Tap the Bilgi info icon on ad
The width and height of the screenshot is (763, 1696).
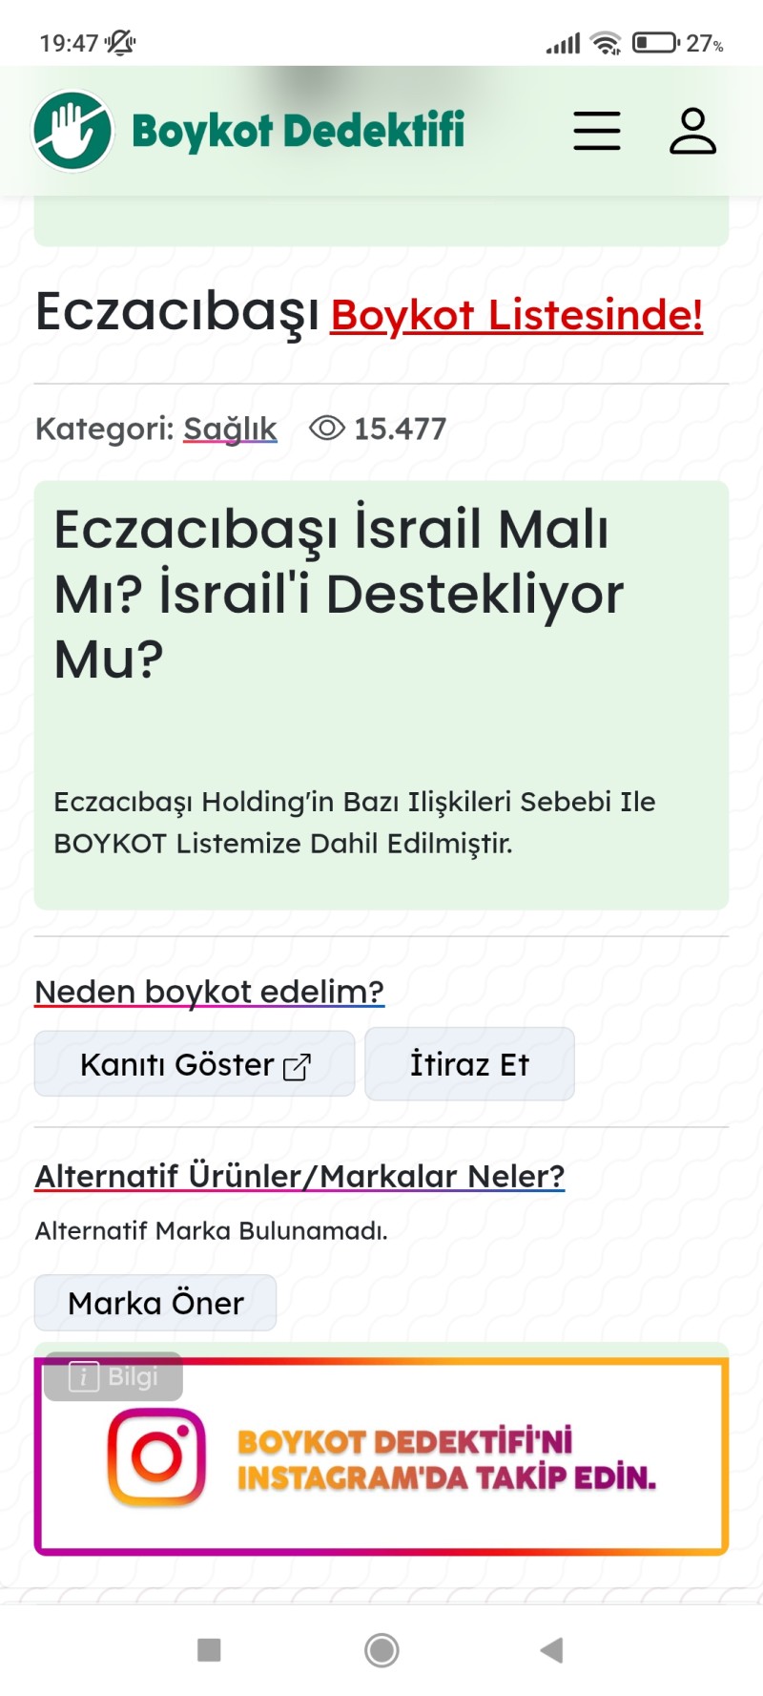point(84,1377)
